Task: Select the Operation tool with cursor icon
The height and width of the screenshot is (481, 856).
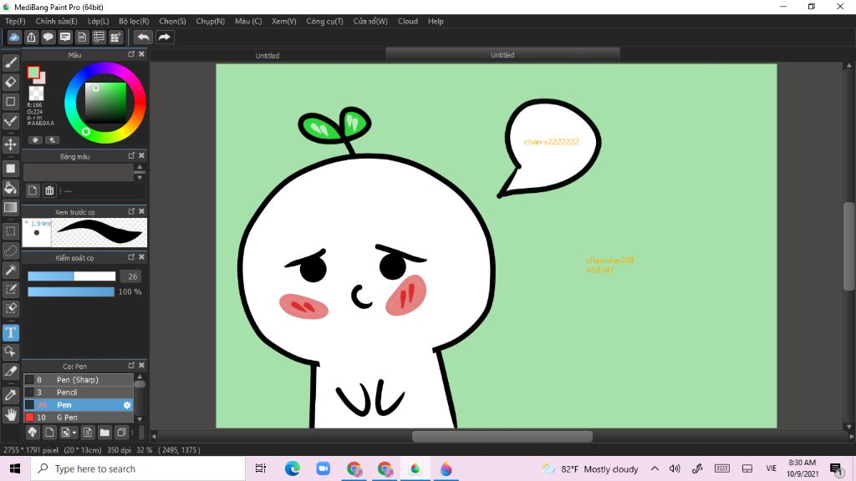Action: coord(10,352)
